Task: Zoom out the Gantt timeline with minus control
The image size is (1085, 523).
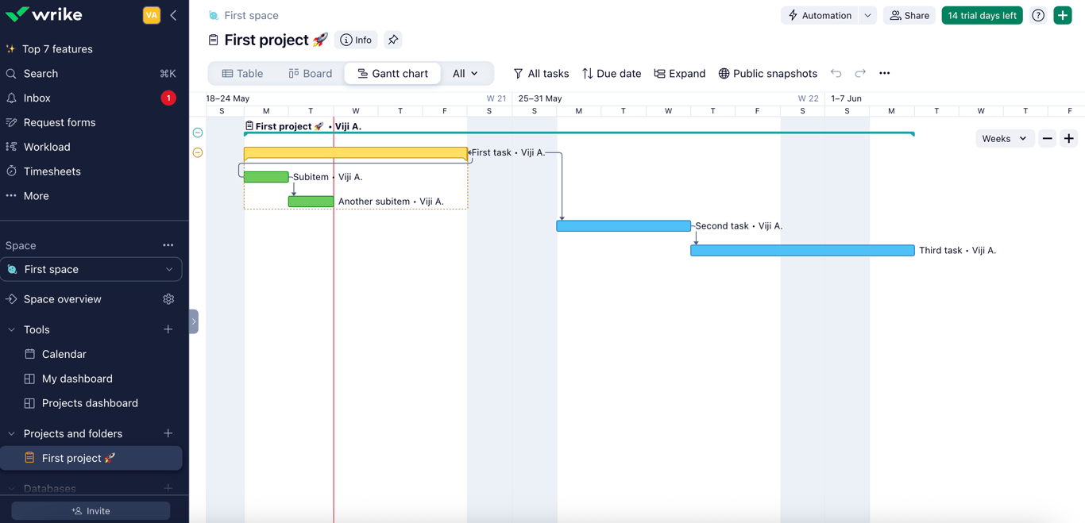Action: point(1047,138)
